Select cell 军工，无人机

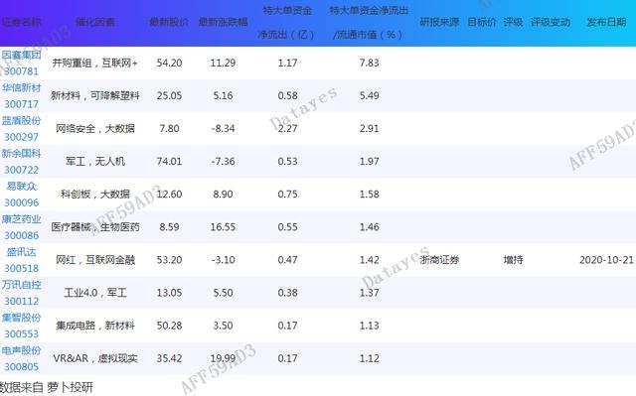(x=95, y=161)
